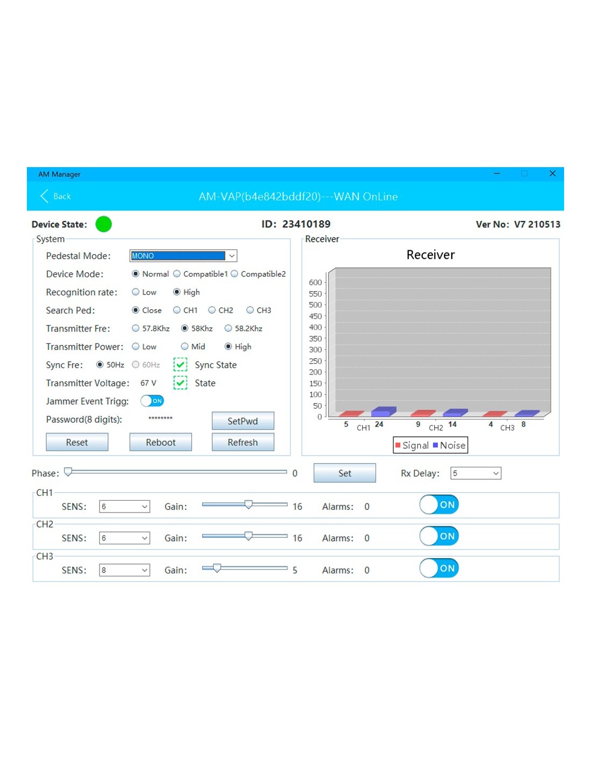Select the Compatible1 device mode
Viewport: 591px width, 764px height.
point(177,274)
